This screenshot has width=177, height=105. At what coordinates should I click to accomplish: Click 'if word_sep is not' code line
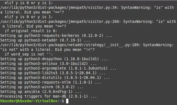click(29, 54)
